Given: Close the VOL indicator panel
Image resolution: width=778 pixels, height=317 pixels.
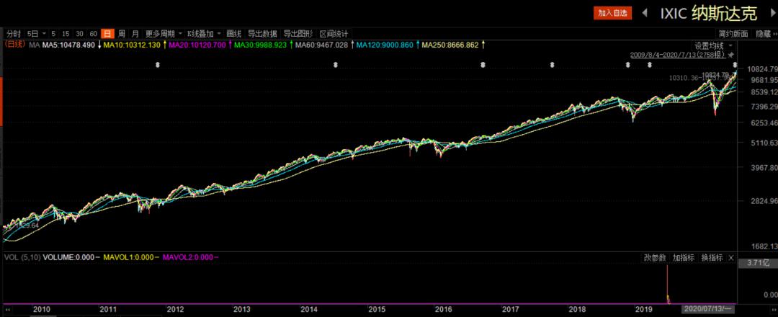Looking at the screenshot, I should coord(731,258).
